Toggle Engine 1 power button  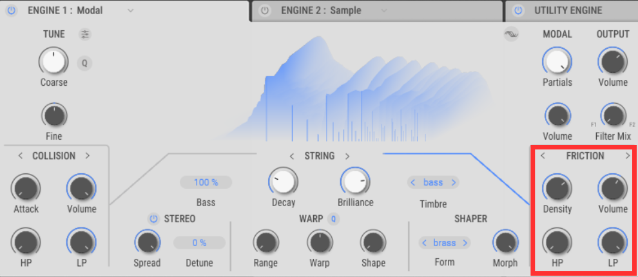point(12,10)
